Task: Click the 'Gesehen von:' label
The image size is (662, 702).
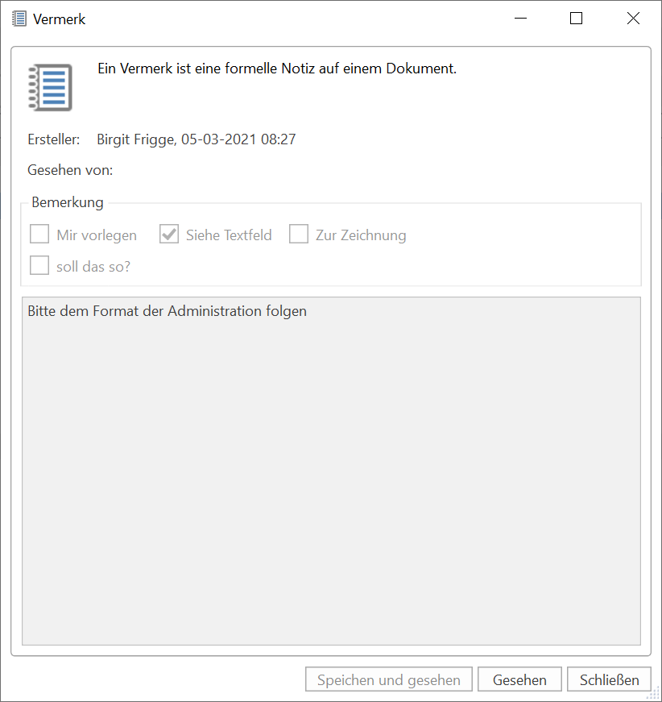Action: [70, 170]
